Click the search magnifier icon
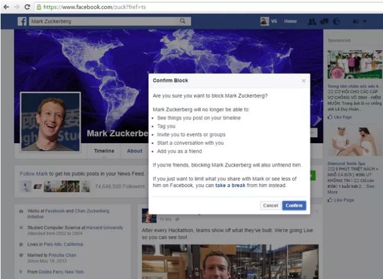383x279 pixels. coord(183,21)
